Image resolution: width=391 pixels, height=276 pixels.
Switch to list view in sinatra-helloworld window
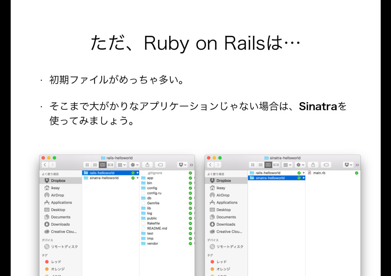[260, 165]
